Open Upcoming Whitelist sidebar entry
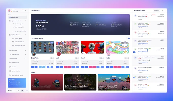173x101 pixels. pos(20,31)
